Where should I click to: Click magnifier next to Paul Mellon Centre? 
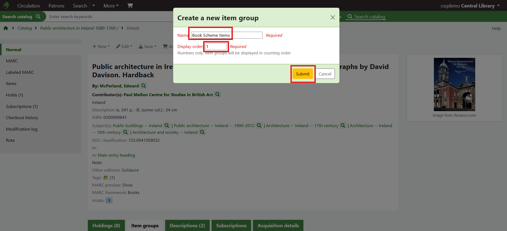click(x=218, y=94)
